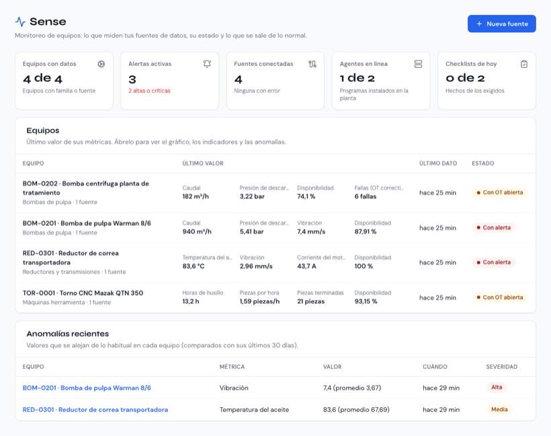Click the '83,6 °C' temperature value
551x436 pixels.
pyautogui.click(x=194, y=266)
